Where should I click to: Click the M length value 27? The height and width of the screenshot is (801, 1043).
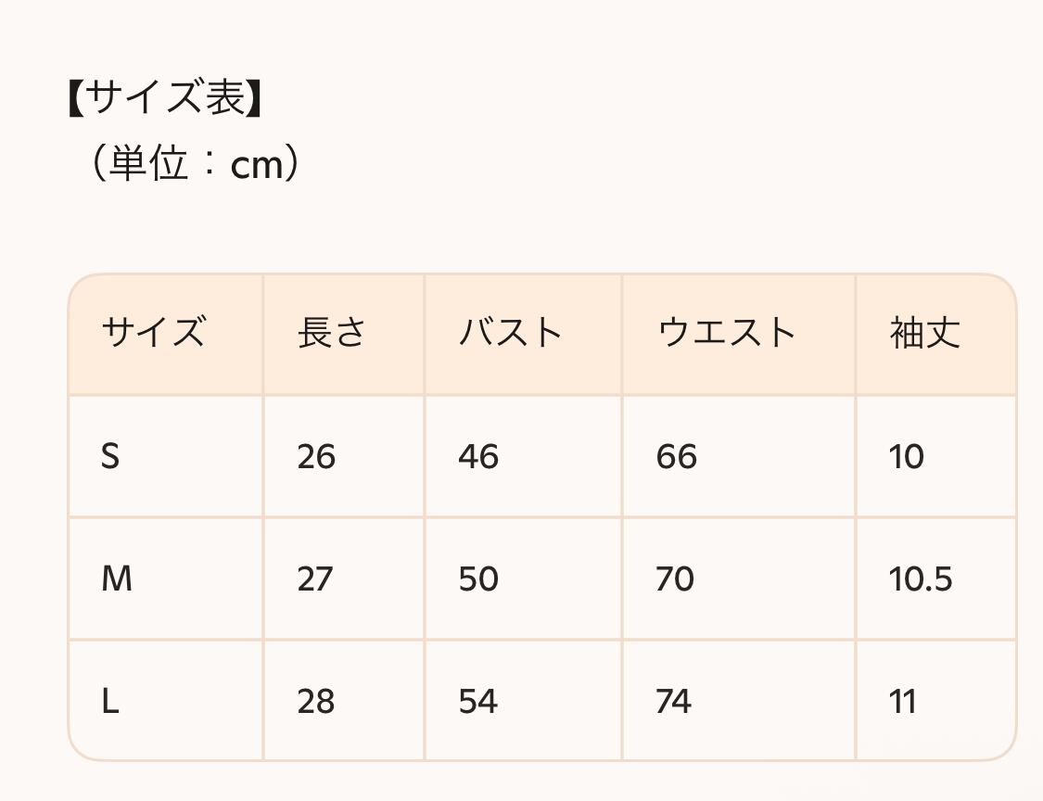click(315, 579)
